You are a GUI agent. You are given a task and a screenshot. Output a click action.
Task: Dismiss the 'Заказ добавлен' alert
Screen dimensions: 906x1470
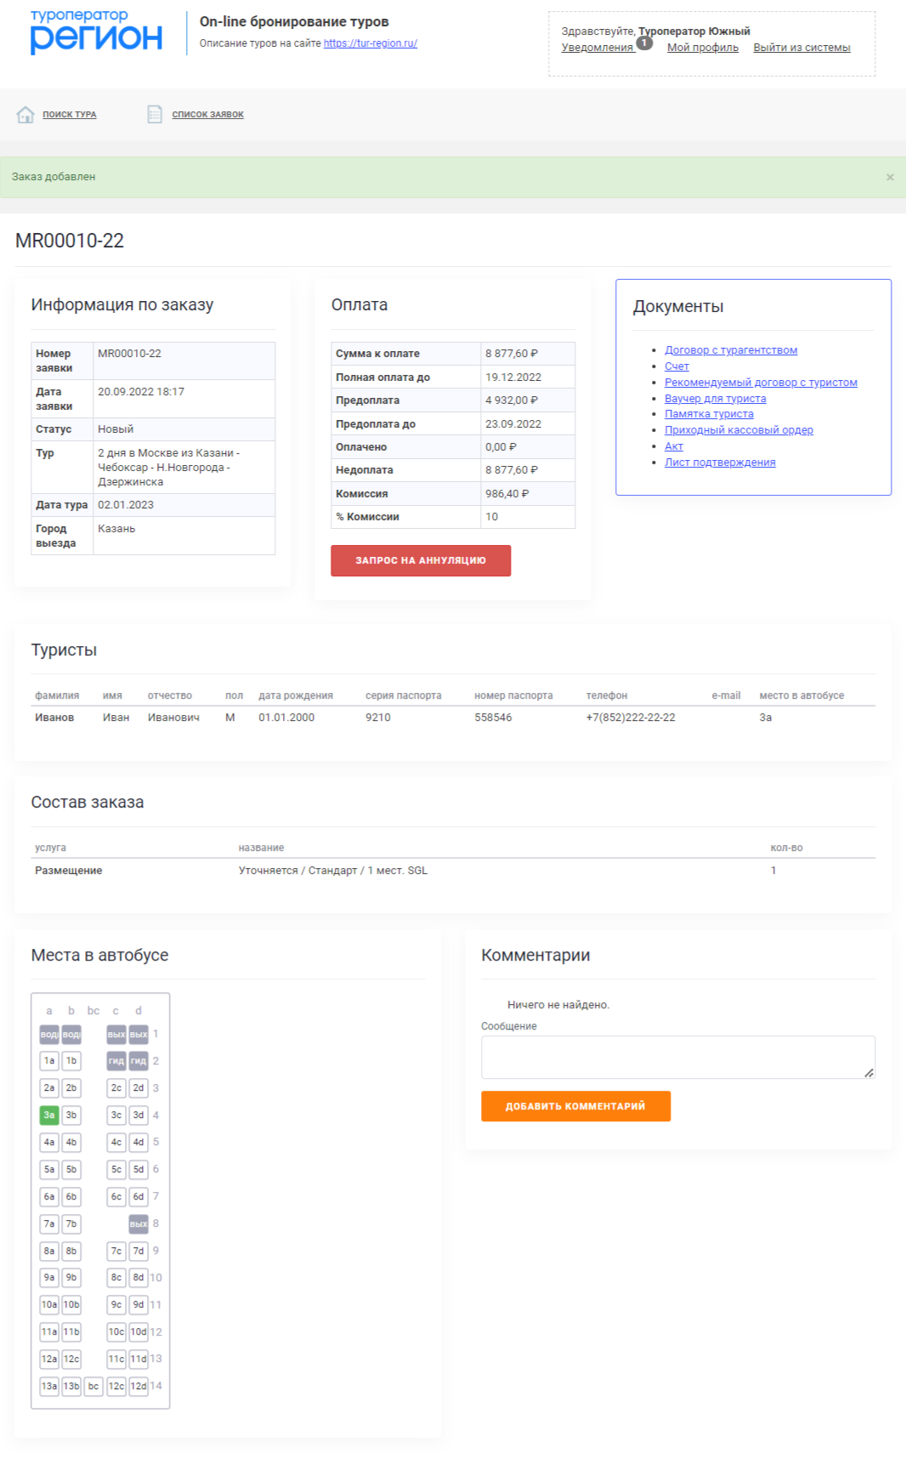pyautogui.click(x=890, y=178)
